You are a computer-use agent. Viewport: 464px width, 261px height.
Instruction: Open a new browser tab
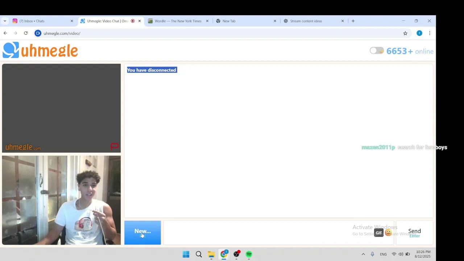pyautogui.click(x=353, y=21)
